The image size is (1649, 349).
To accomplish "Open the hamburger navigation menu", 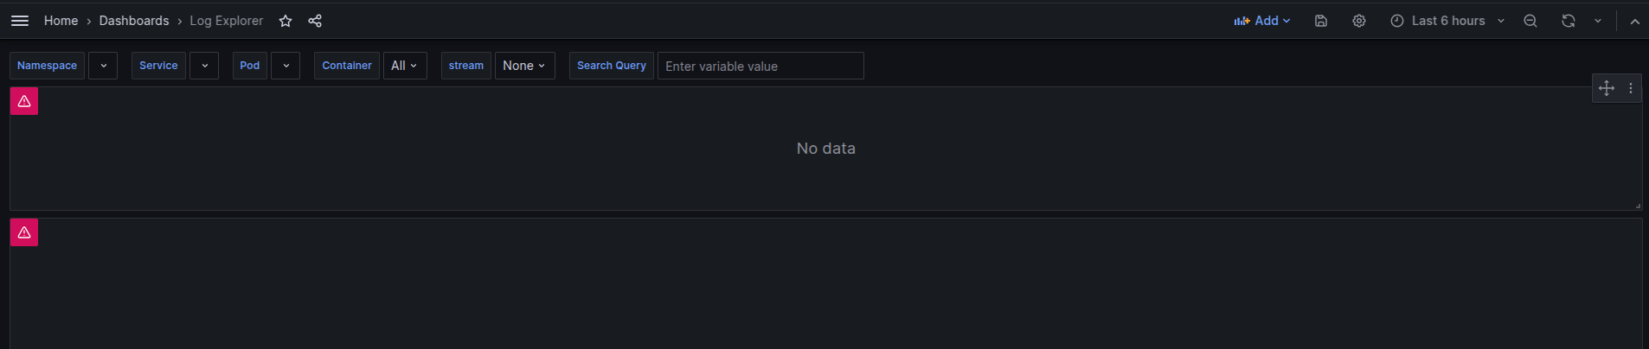I will point(20,21).
